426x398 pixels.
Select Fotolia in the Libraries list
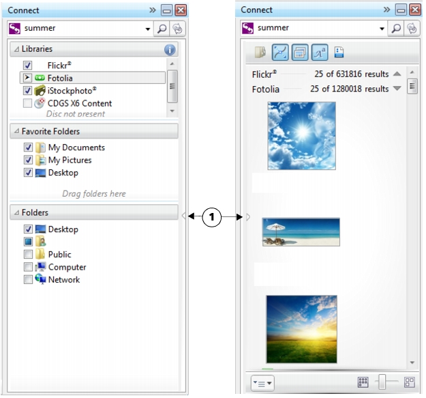[60, 79]
